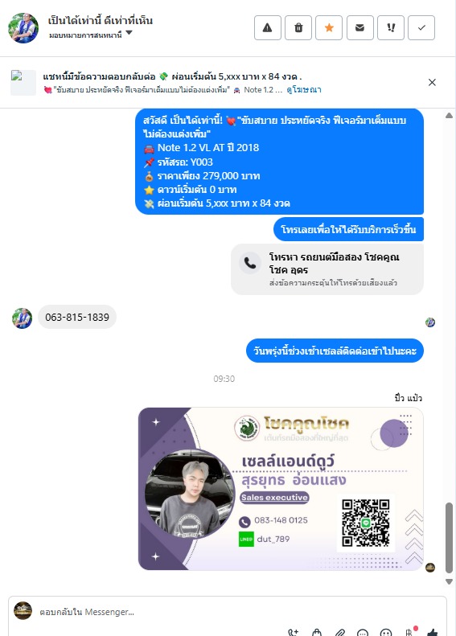Open the customer profile picture in header
456x636 pixels.
coord(23,27)
